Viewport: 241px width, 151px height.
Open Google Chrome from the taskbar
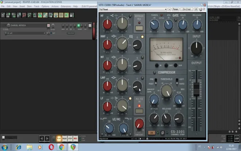(62, 147)
